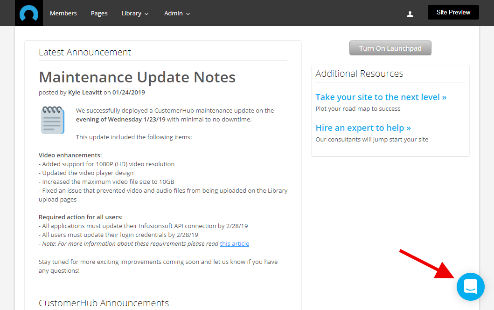Follow the 'this article' link

point(234,243)
